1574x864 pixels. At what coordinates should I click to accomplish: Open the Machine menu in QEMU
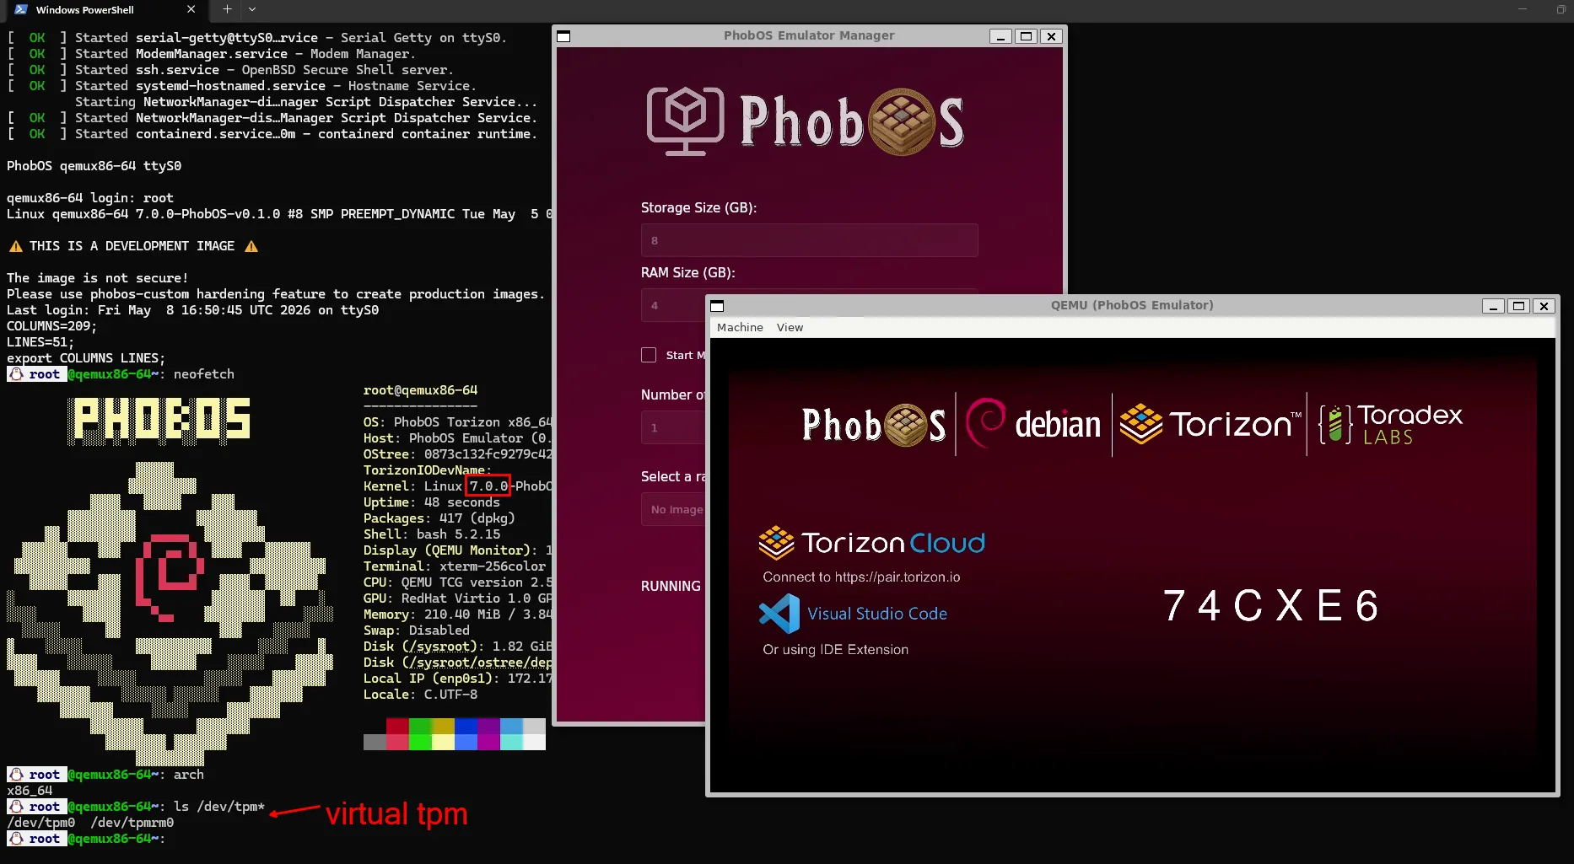tap(740, 328)
